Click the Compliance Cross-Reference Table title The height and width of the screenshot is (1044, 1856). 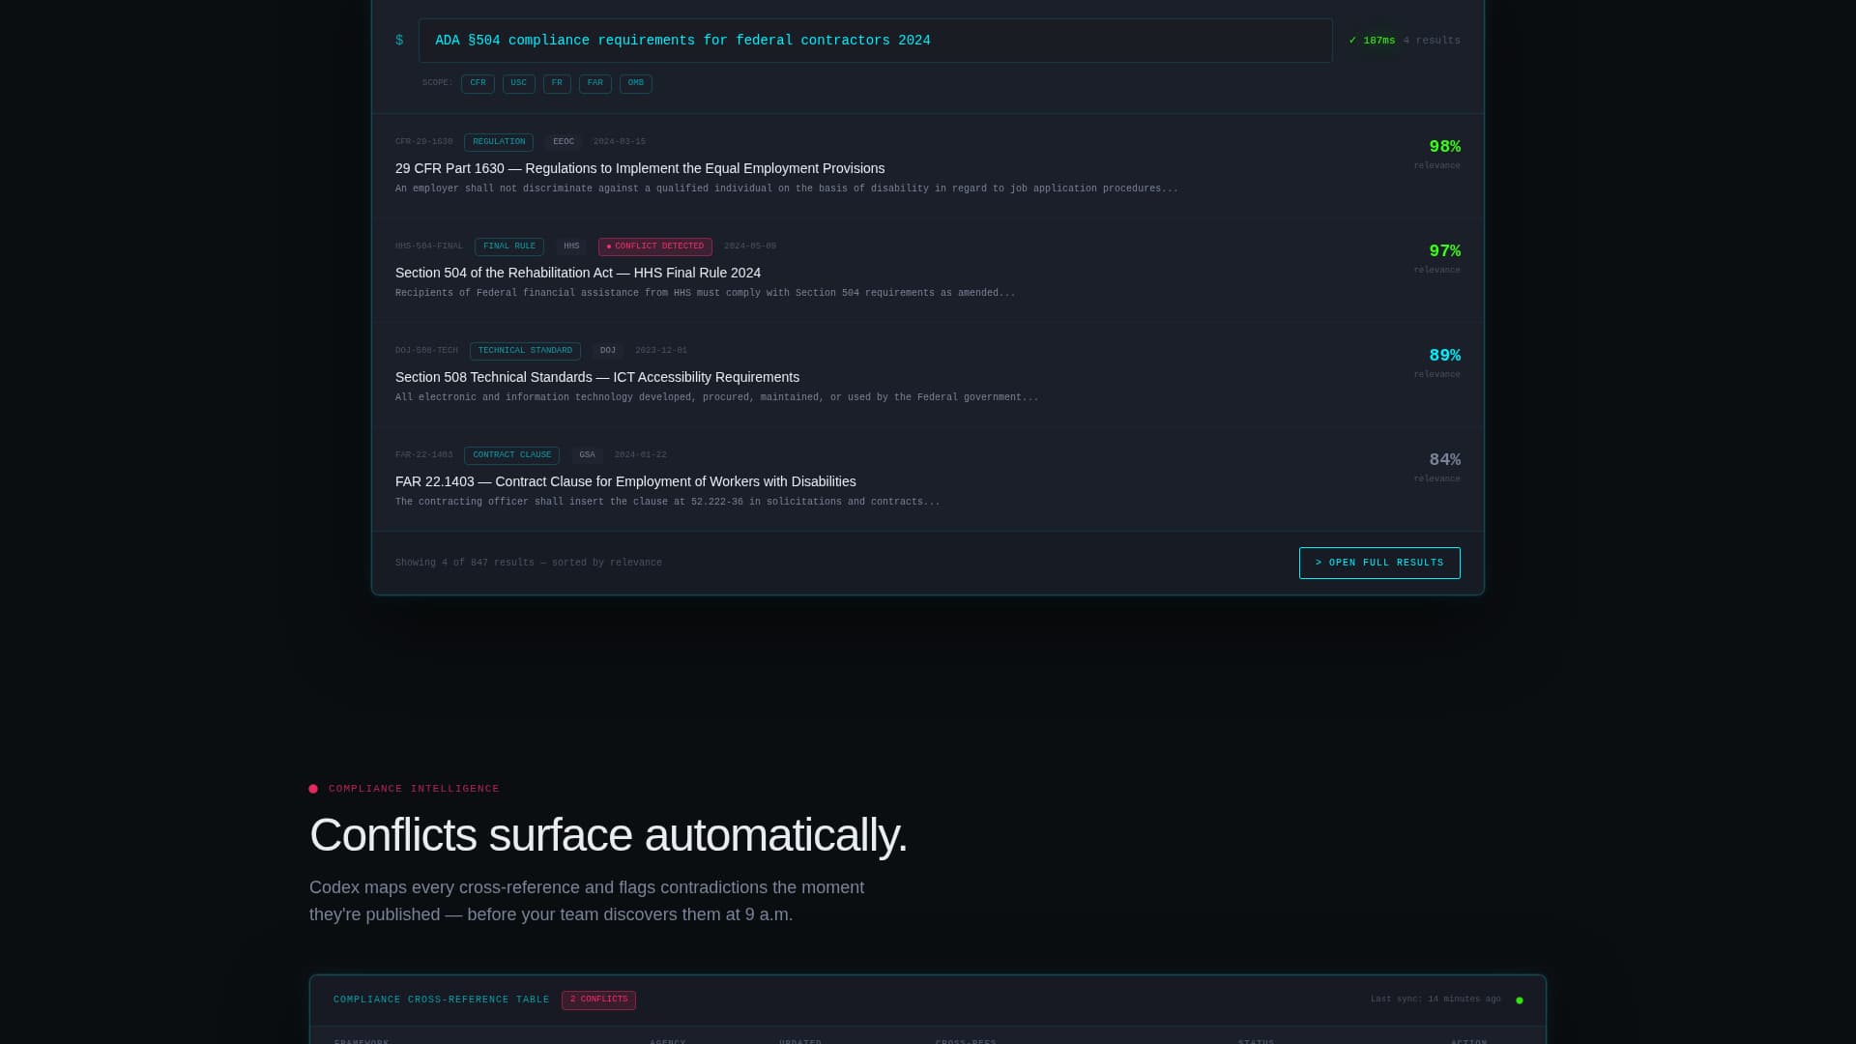tap(442, 1000)
